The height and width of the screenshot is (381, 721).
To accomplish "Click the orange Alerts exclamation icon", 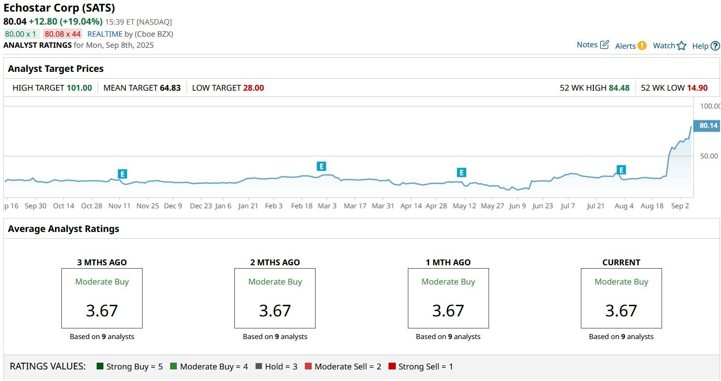I will 642,46.
